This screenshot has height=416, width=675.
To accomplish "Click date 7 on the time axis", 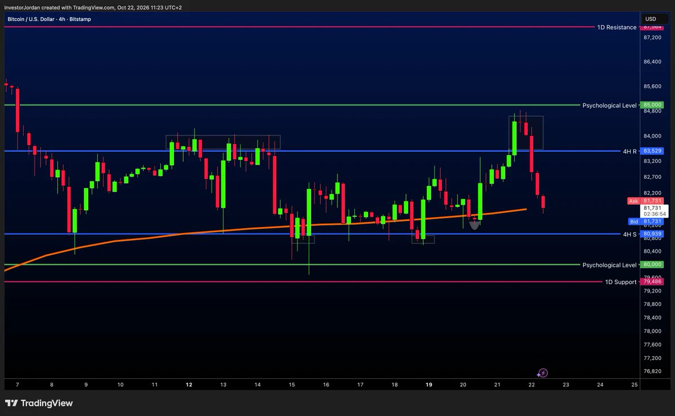I will click(x=17, y=385).
